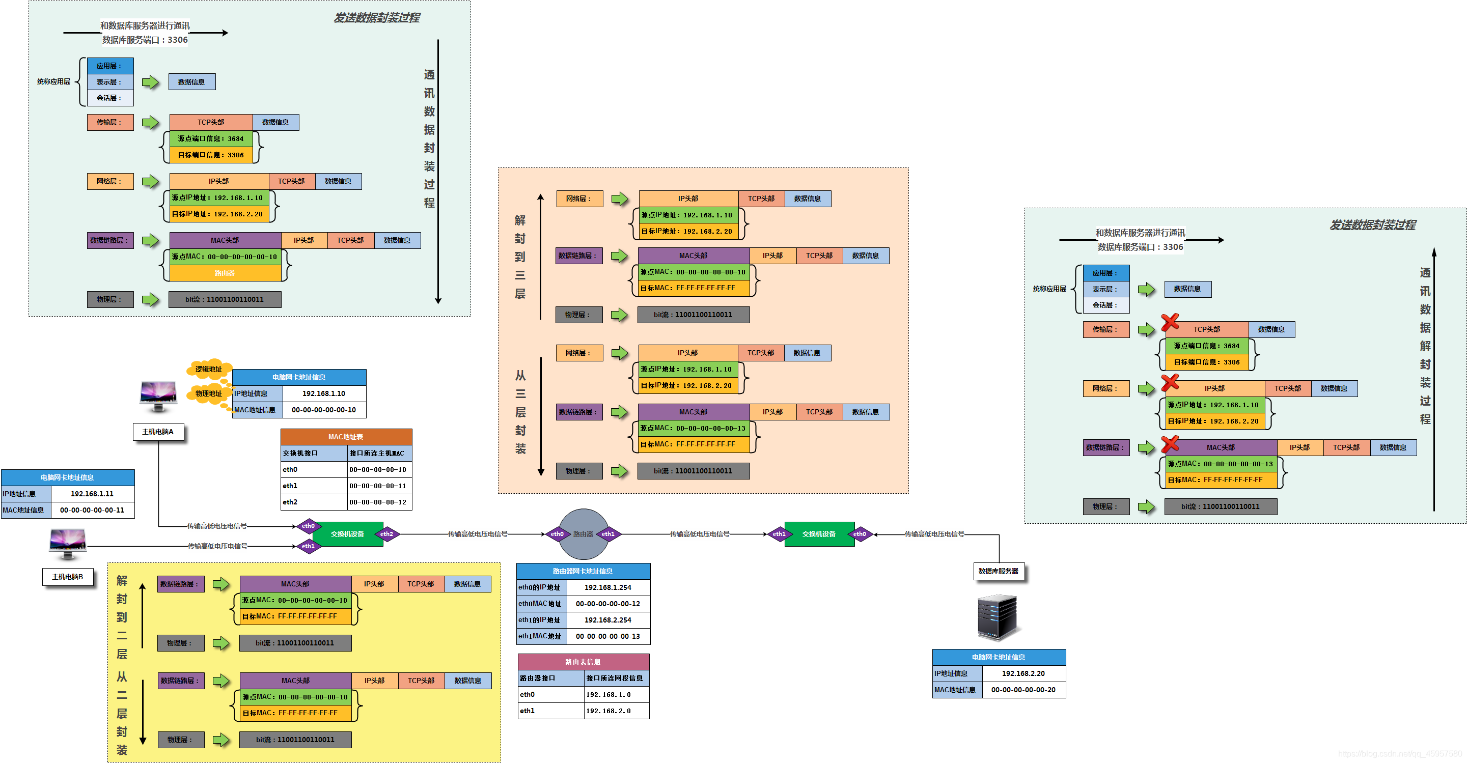Click green arrow beside 数据链路层 in 解封到二层 section
This screenshot has height=763, width=1467.
[x=221, y=584]
